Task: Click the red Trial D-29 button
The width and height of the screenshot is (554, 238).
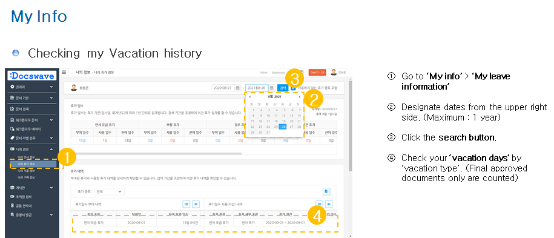Action: click(317, 72)
